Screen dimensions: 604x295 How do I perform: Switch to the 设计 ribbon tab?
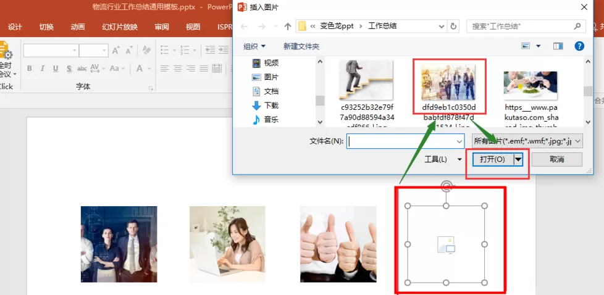(x=15, y=27)
